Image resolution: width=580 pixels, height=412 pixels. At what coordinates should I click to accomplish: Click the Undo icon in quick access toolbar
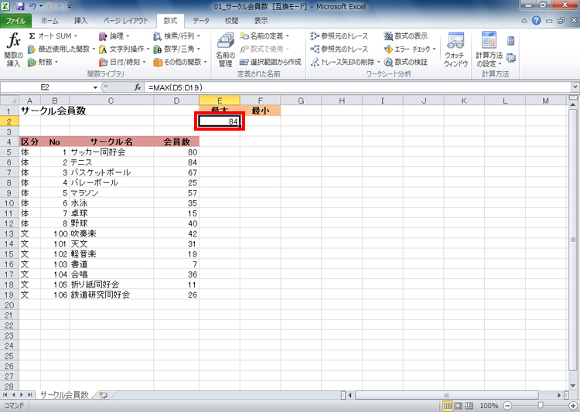point(32,6)
